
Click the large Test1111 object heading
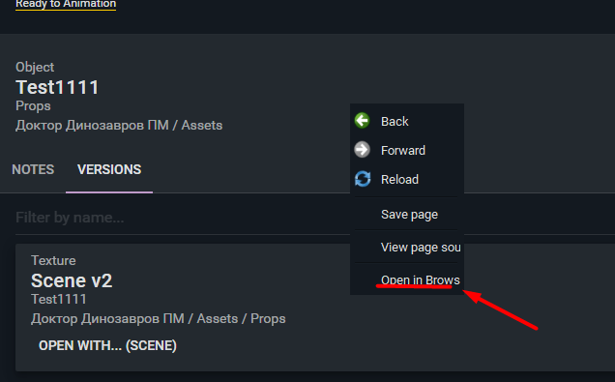click(x=57, y=87)
